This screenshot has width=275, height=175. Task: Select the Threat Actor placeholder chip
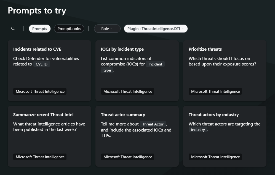tap(153, 124)
